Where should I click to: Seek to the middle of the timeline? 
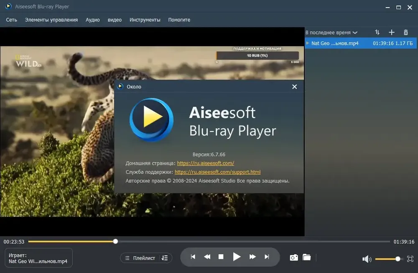(x=209, y=242)
